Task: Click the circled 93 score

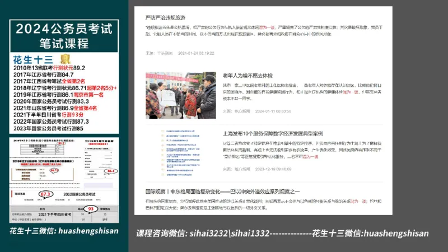Action: pyautogui.click(x=91, y=209)
